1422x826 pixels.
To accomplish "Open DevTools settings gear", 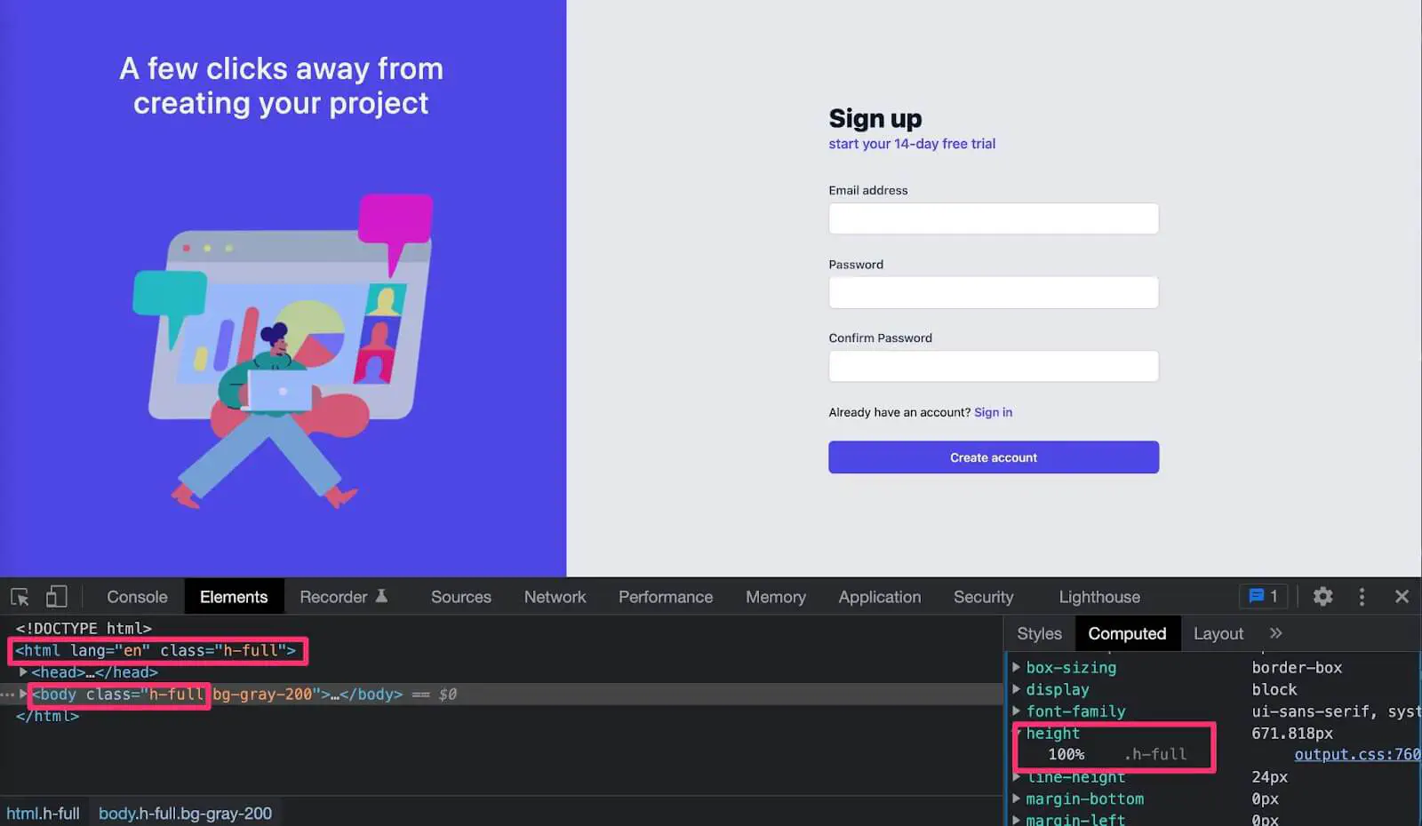I will pos(1322,597).
